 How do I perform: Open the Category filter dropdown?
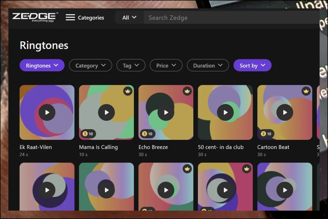point(90,65)
